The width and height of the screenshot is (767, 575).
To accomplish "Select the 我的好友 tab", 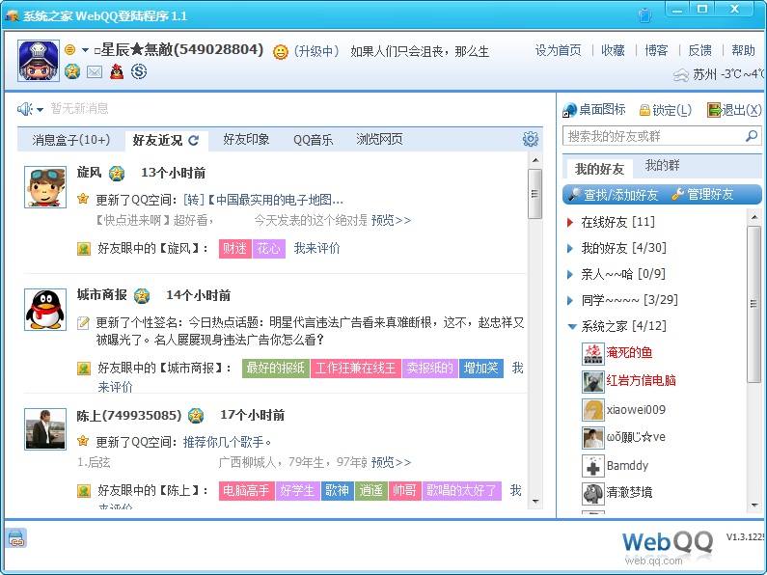I will click(599, 168).
